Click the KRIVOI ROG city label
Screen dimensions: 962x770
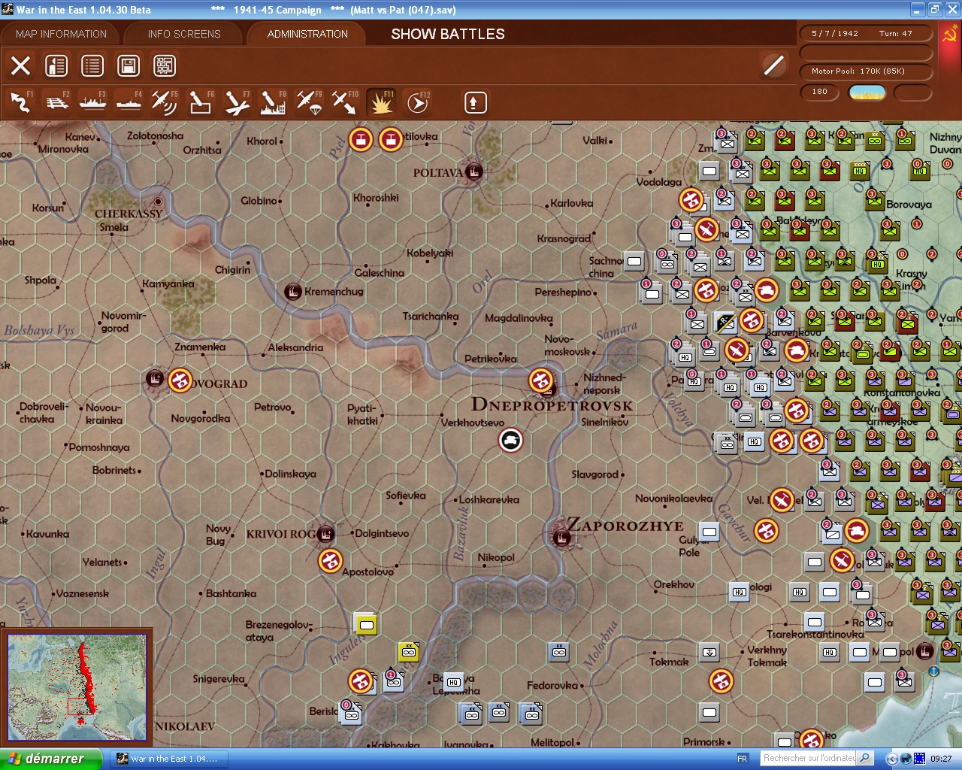(x=281, y=534)
